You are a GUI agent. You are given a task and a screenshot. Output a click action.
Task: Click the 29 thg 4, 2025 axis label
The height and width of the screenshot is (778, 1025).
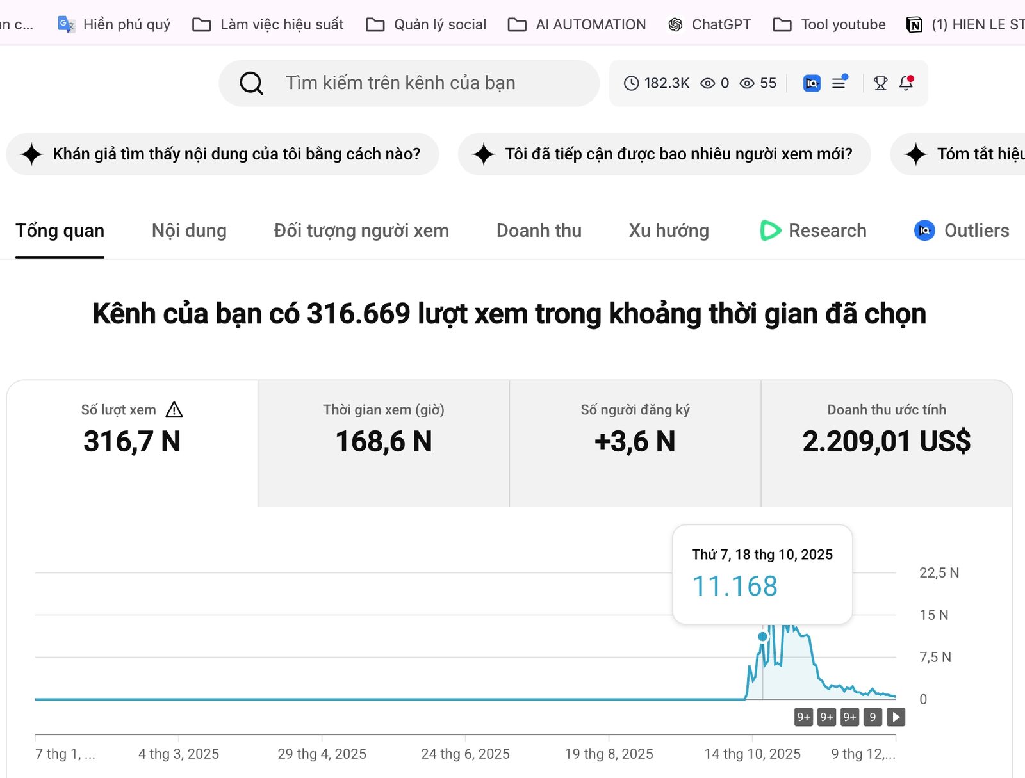coord(322,754)
